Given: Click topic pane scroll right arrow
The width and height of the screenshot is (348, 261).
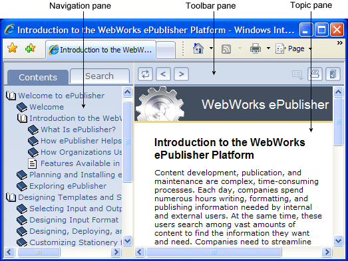Looking at the screenshot, I should coord(327,252).
